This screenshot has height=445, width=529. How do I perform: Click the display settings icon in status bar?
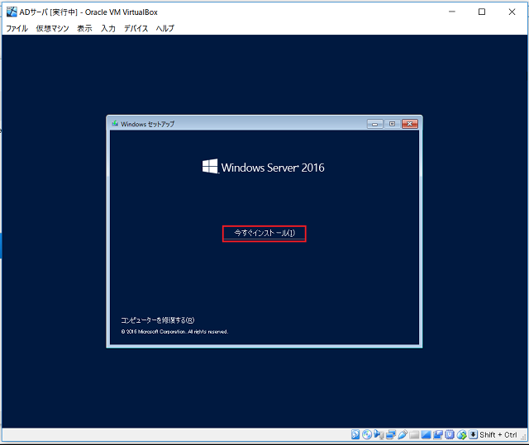click(x=427, y=435)
